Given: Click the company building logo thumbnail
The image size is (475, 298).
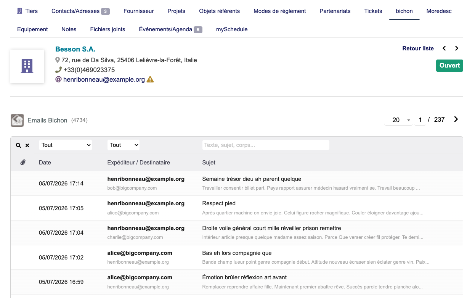Looking at the screenshot, I should tap(27, 66).
